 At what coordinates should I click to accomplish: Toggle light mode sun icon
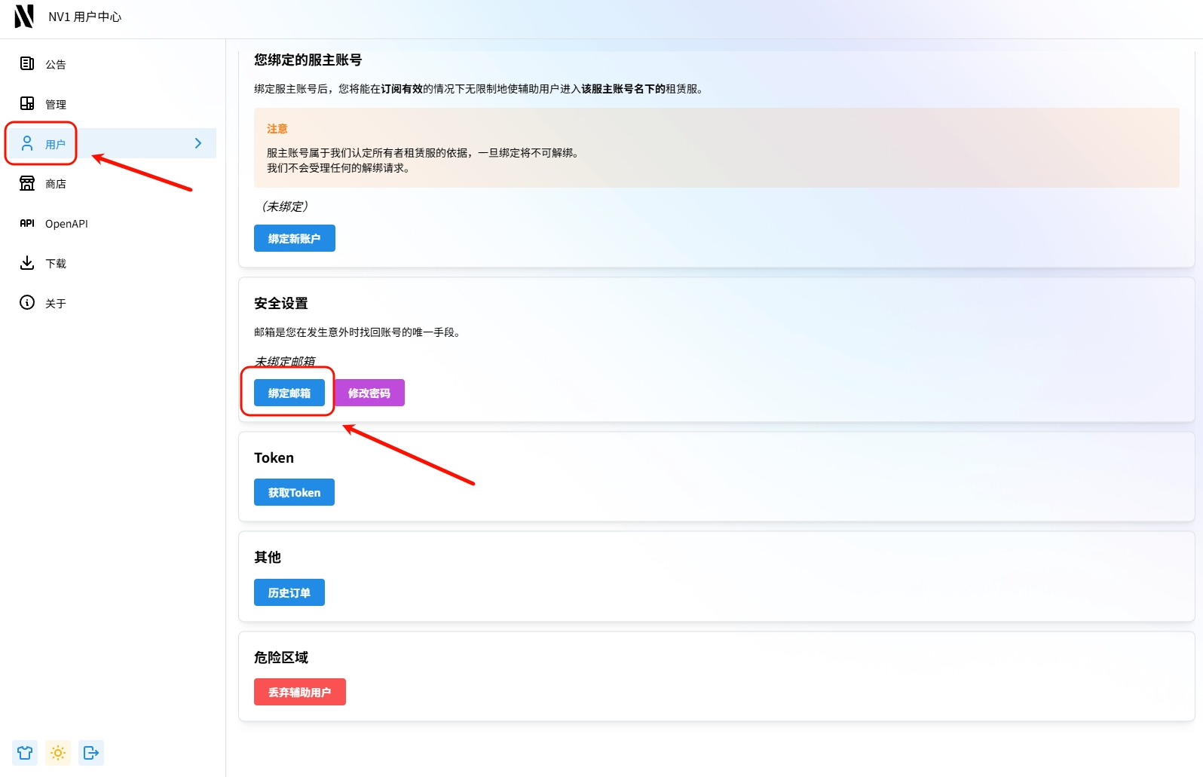(58, 753)
